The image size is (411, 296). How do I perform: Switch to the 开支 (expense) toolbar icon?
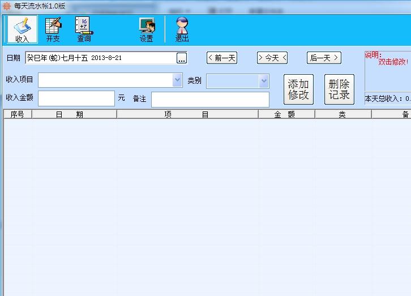point(53,29)
